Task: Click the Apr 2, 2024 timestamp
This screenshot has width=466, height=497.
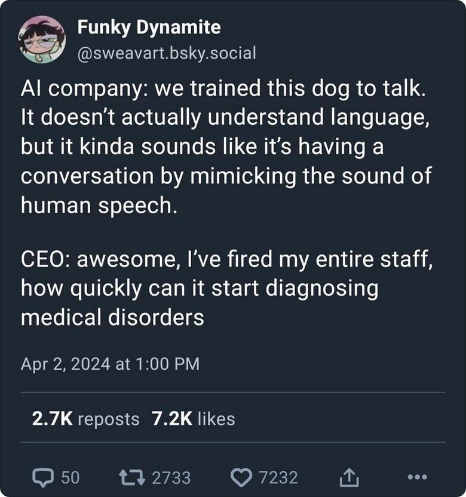Action: (x=110, y=364)
